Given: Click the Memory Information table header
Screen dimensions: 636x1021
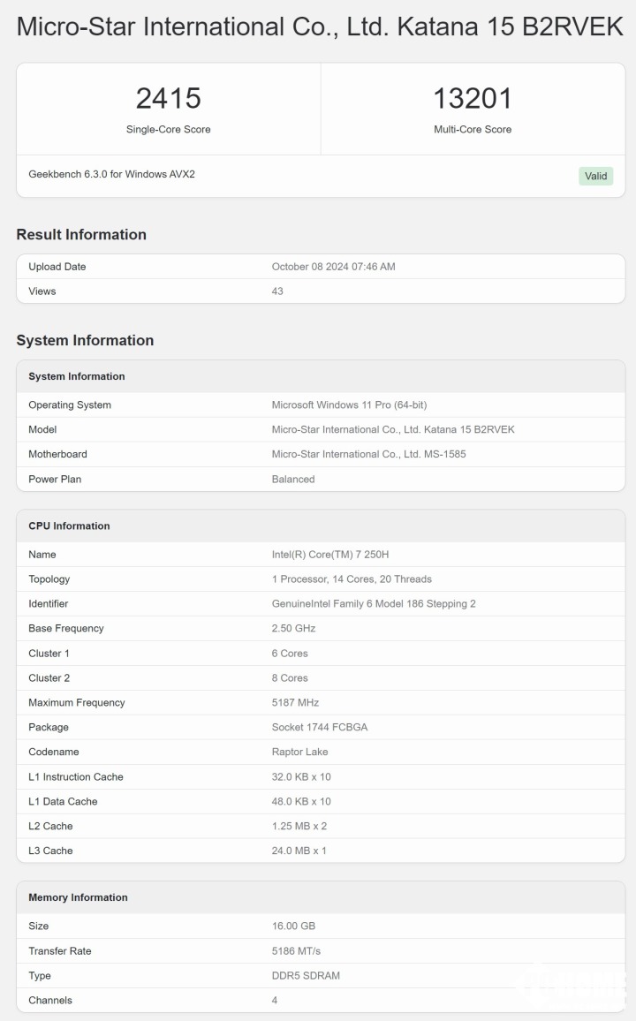Looking at the screenshot, I should point(78,897).
